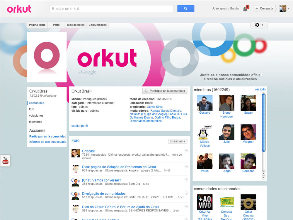The width and height of the screenshot is (293, 220).
Task: Open Conecte Seu Negócio community icon
Action: click(x=226, y=202)
